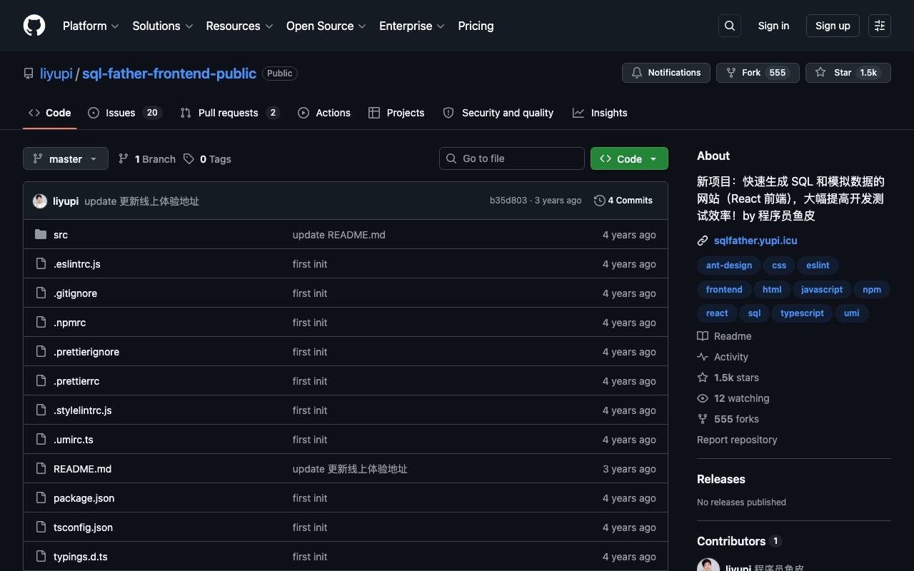Click the branch icon beside 1 Branch
Image resolution: width=914 pixels, height=571 pixels.
tap(124, 158)
